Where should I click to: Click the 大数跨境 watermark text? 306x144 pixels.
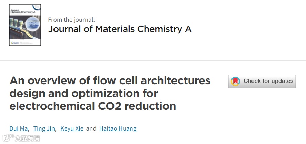(27, 138)
